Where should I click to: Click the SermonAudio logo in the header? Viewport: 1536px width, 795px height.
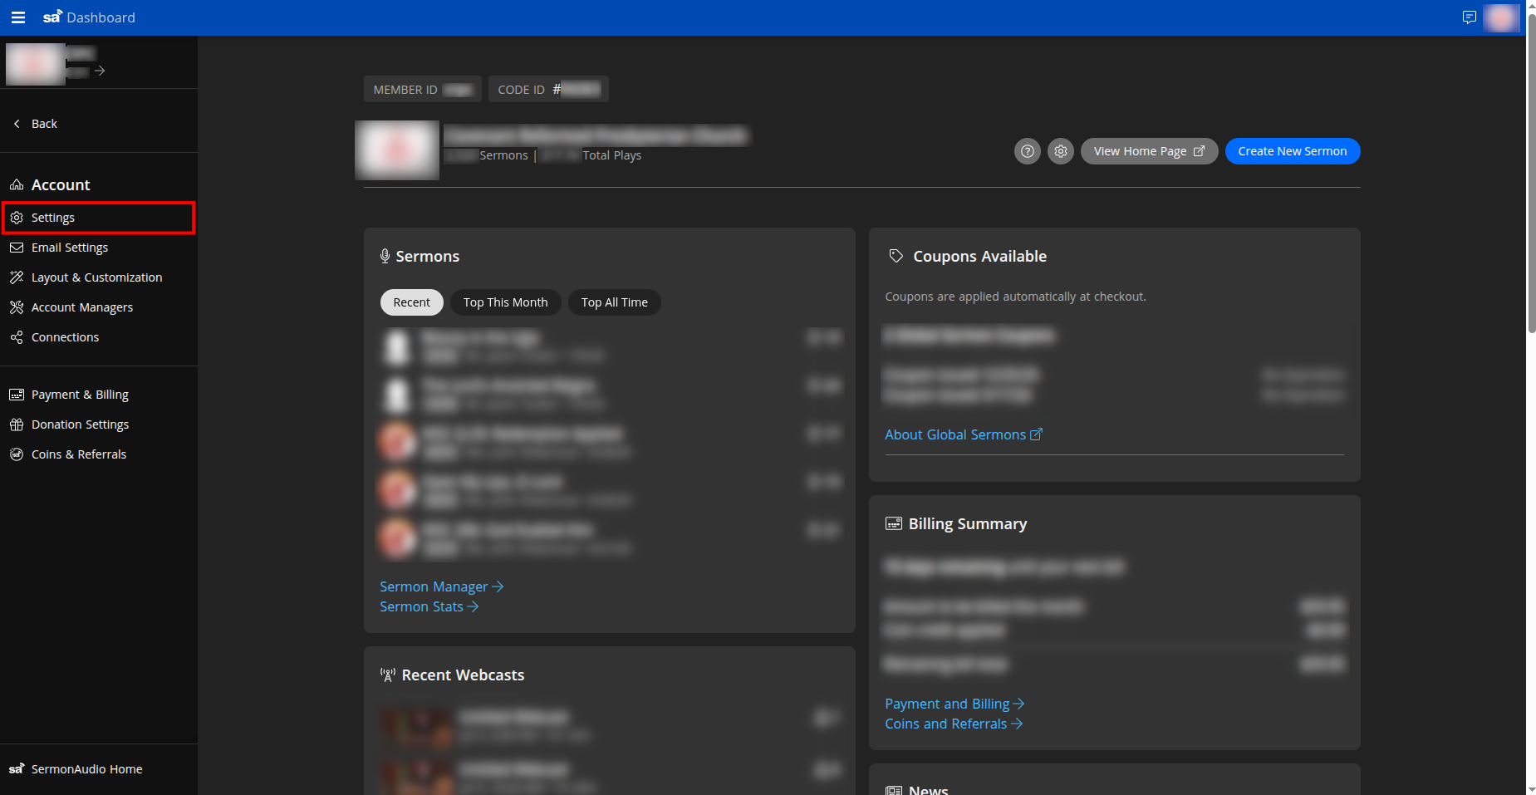click(52, 17)
